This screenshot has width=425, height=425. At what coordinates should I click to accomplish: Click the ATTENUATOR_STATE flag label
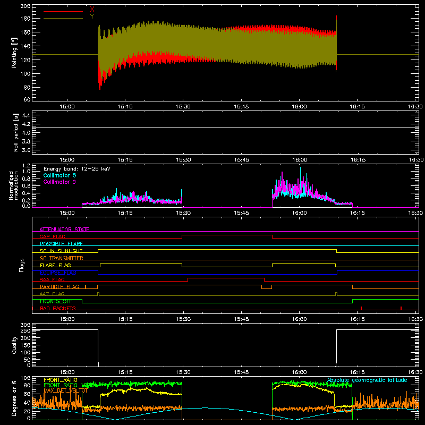coord(64,229)
